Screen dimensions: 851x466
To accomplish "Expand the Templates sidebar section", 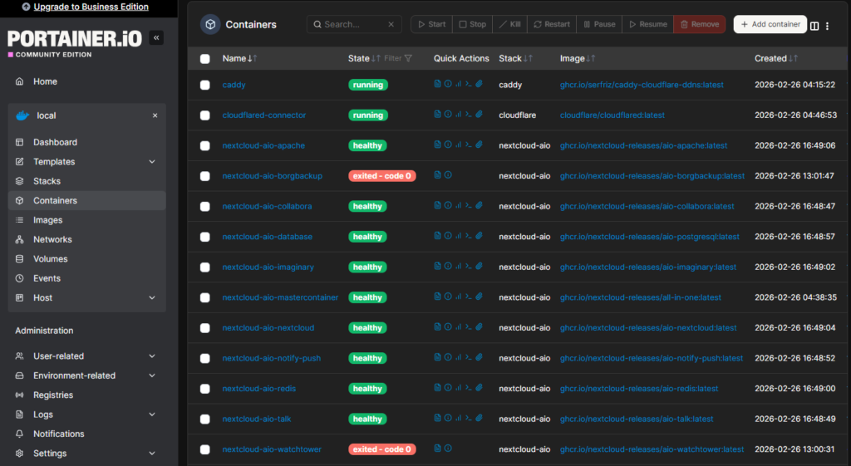I will [x=151, y=162].
